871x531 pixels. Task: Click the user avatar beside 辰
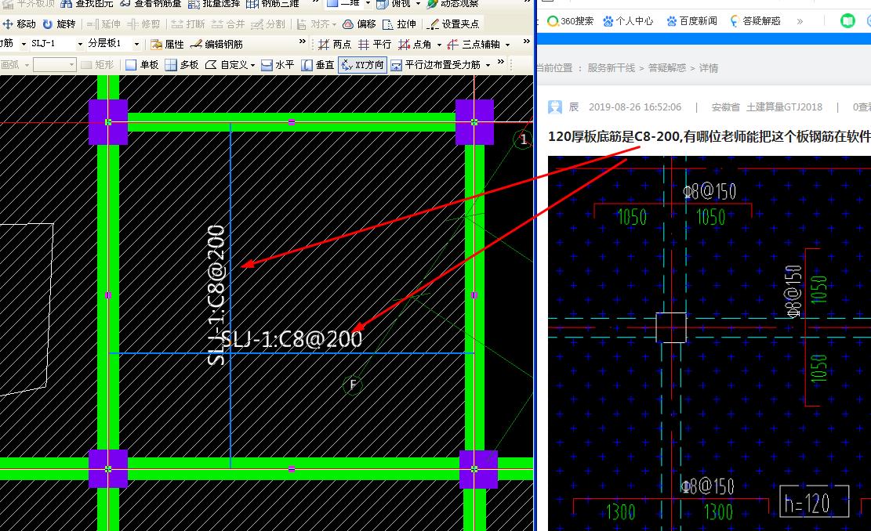click(555, 107)
